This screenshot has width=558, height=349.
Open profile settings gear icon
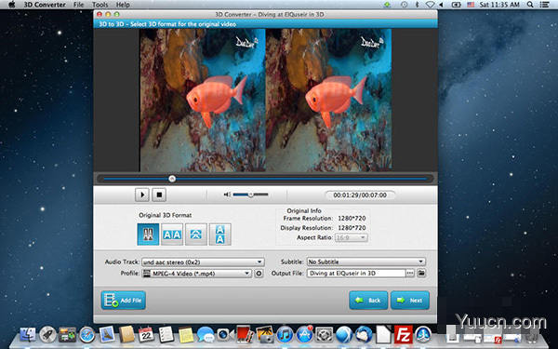point(259,274)
